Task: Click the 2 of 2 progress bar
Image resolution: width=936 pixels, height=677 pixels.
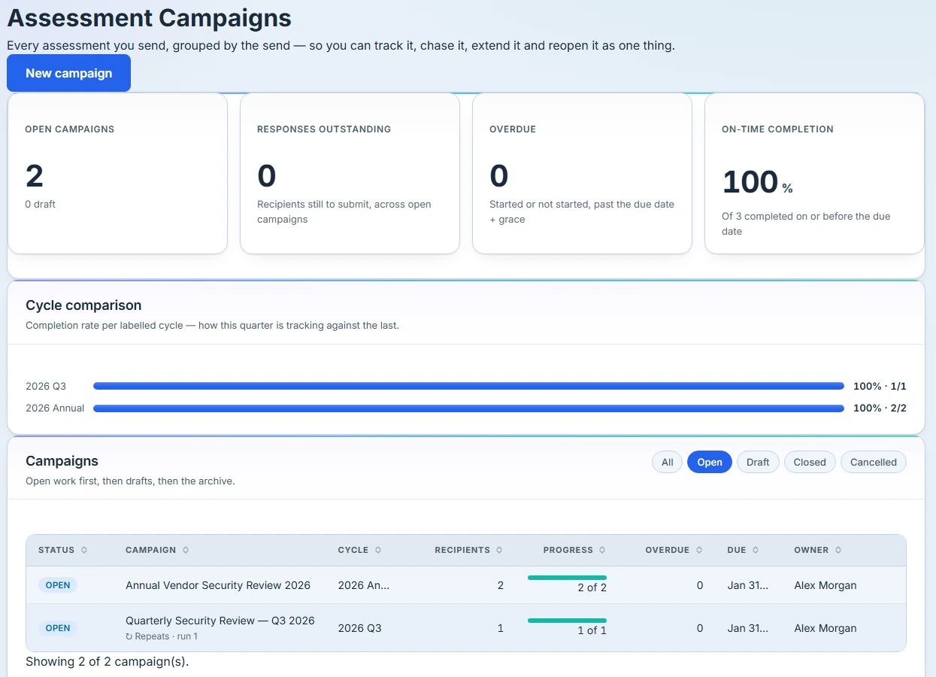Action: click(x=567, y=578)
